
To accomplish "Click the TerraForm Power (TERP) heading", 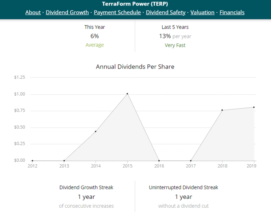I will (135, 4).
